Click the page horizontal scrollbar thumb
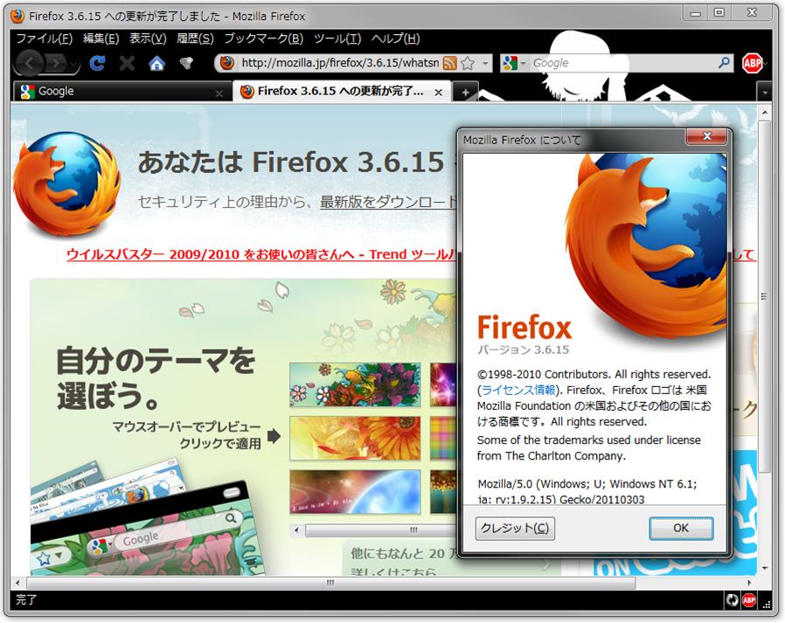The height and width of the screenshot is (623, 785). point(331,583)
